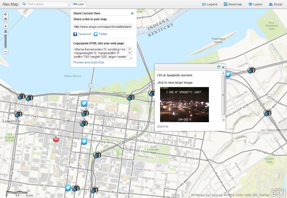
Task: Expand the Layers list
Action: click(x=255, y=4)
